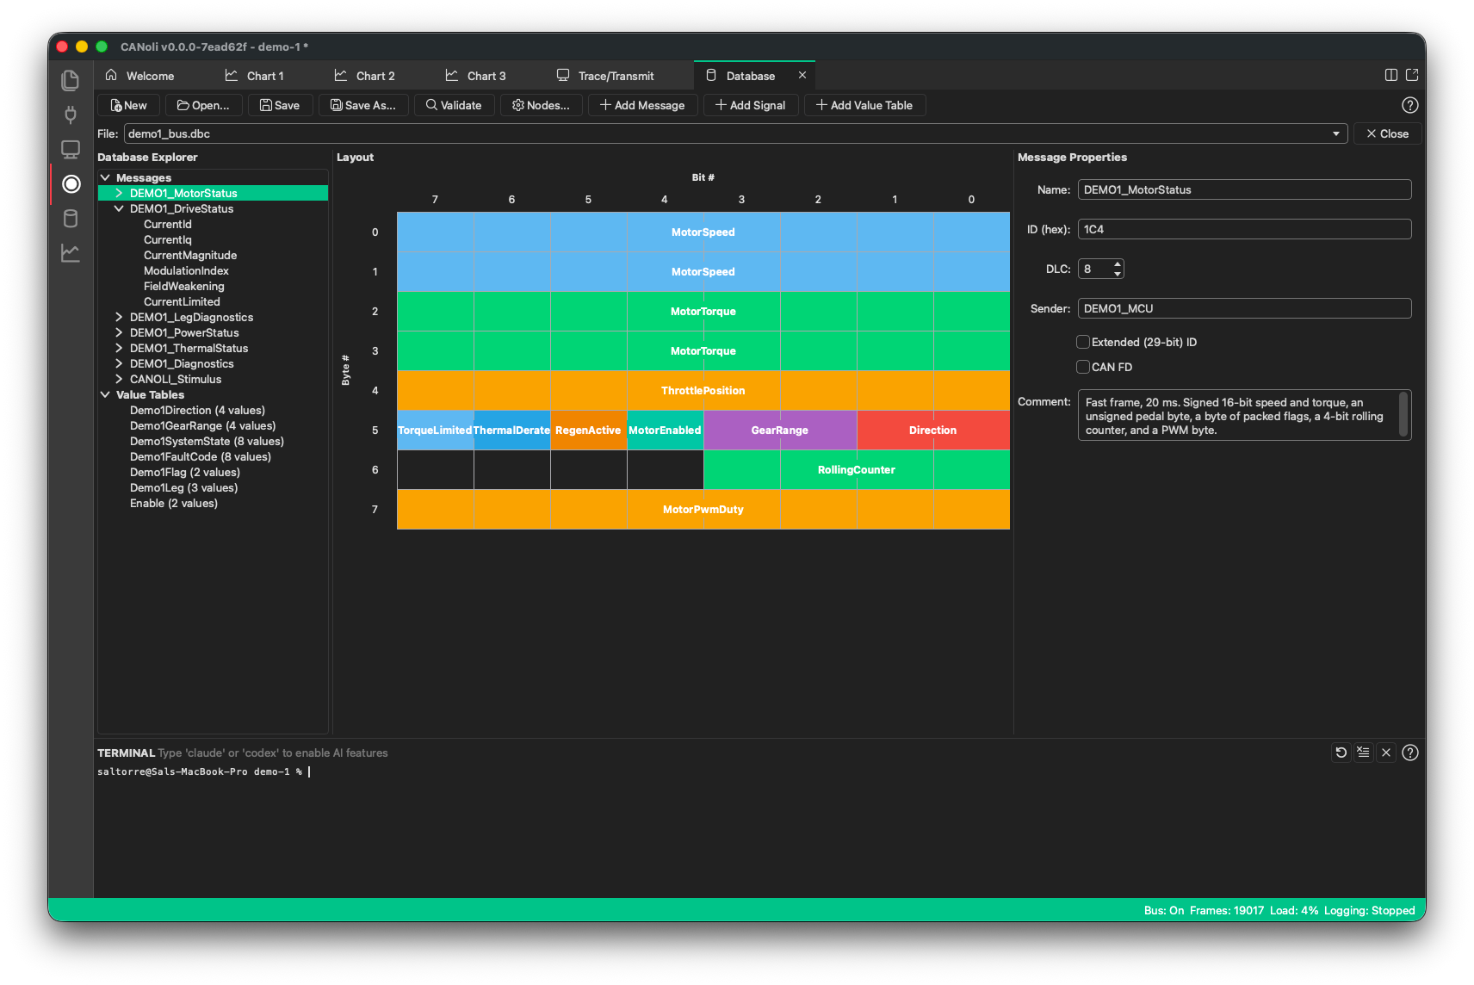Screen dimensions: 1474x985
Task: Open the File path dropdown arrow
Action: tap(1336, 133)
